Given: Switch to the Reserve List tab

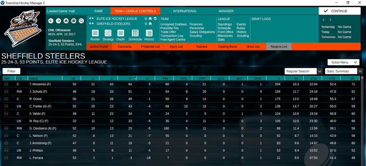Looking at the screenshot, I should pyautogui.click(x=279, y=47).
